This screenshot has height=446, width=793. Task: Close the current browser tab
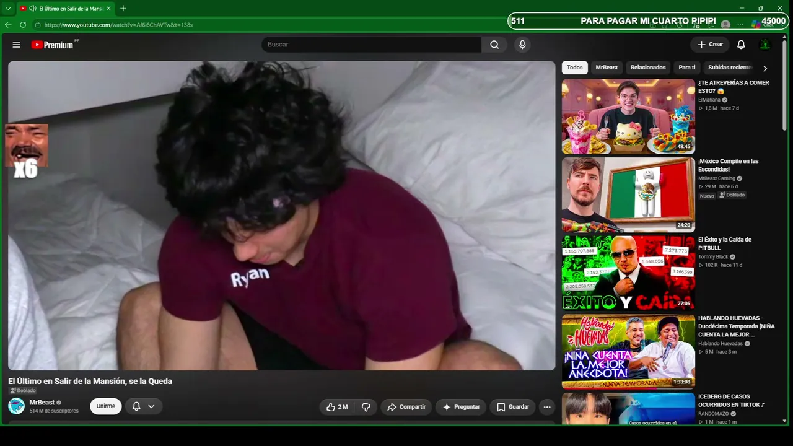109,8
